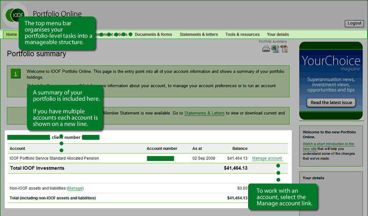Watch the short introduction link
Image resolution: width=368 pixels, height=216 pixels.
[x=328, y=146]
